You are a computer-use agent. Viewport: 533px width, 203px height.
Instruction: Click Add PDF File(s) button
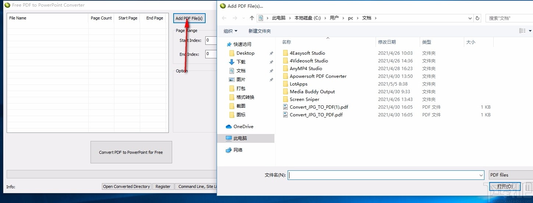pyautogui.click(x=189, y=18)
